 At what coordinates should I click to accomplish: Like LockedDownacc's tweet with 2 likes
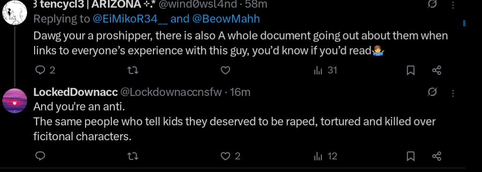231,156
